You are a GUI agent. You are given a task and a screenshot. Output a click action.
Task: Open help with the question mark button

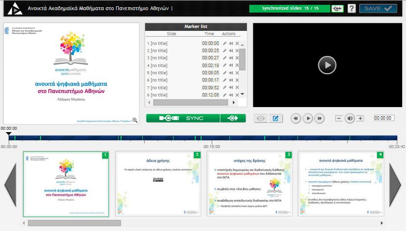click(x=352, y=9)
